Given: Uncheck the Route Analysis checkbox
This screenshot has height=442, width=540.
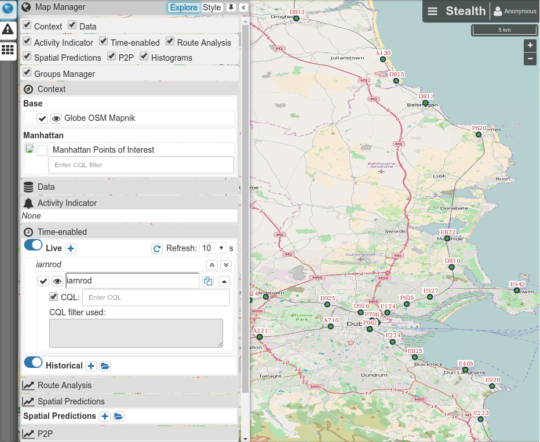Looking at the screenshot, I should [170, 42].
